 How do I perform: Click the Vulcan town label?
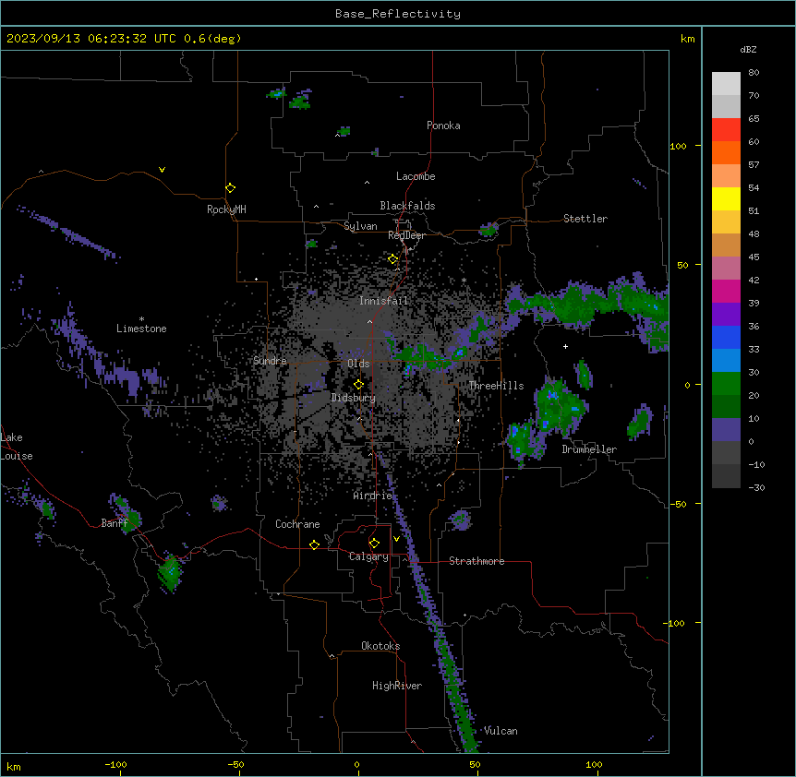click(501, 731)
